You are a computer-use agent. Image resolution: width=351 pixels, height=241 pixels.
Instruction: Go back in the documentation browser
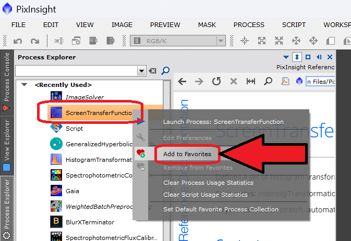(182, 82)
